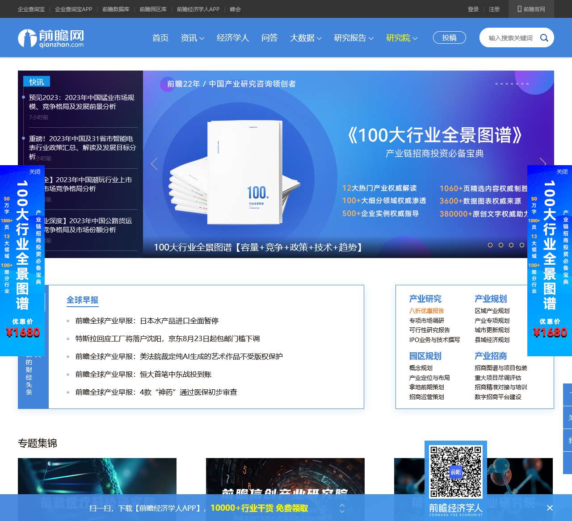Image resolution: width=572 pixels, height=521 pixels.
Task: Click the 全球早报 heading
Action: (x=83, y=300)
